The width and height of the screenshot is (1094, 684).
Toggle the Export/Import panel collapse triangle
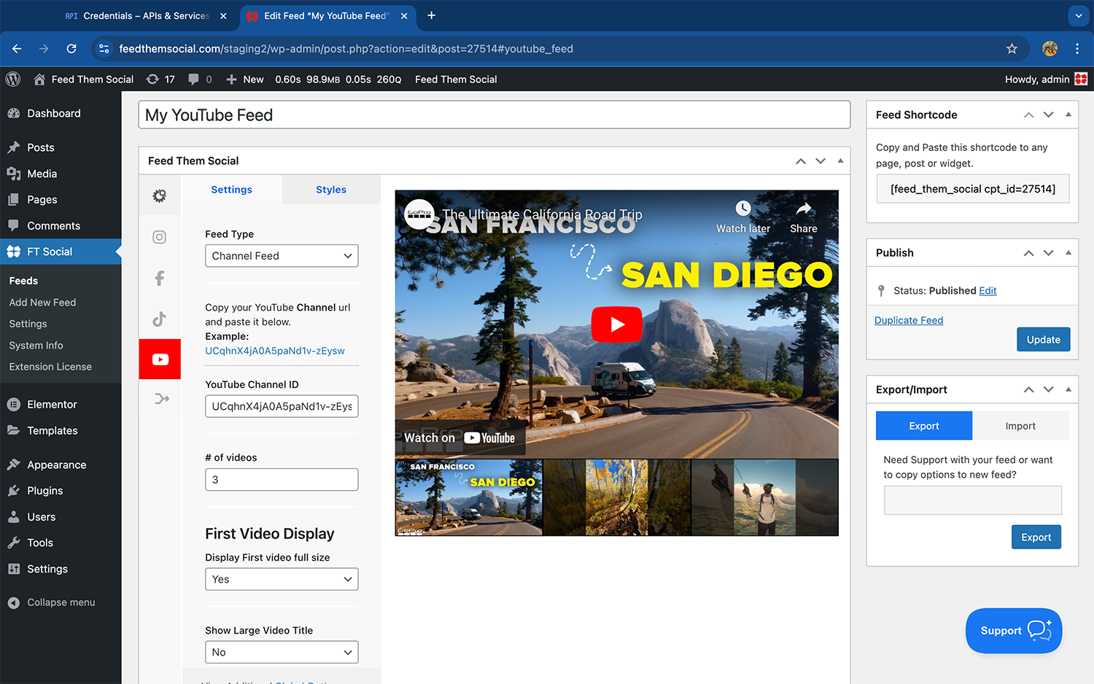(x=1068, y=389)
